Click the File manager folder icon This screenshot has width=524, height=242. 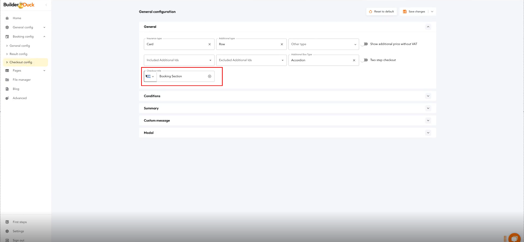[7, 80]
